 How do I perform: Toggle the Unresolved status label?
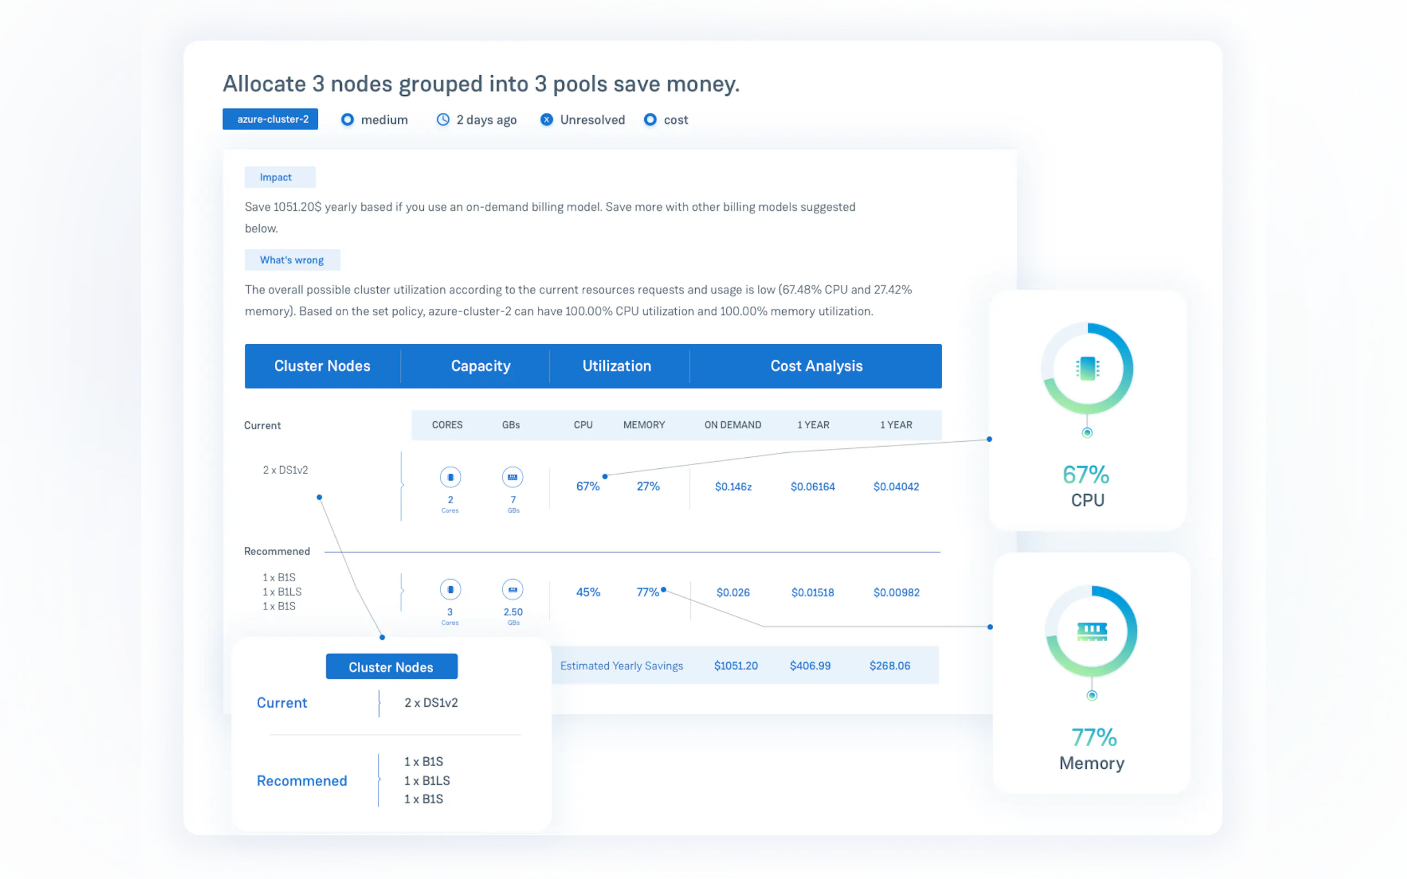[592, 120]
